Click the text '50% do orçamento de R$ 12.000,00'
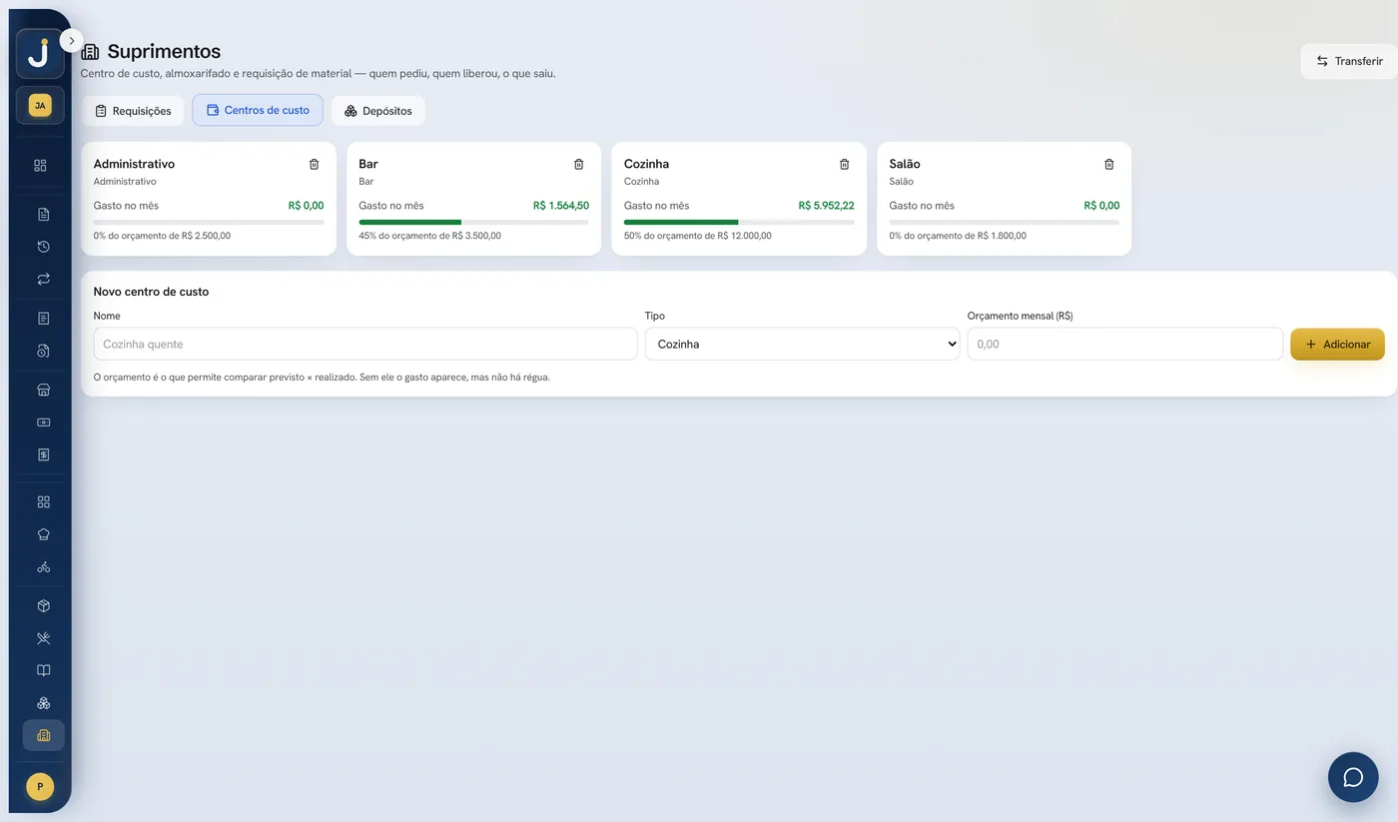Image resolution: width=1398 pixels, height=822 pixels. (698, 236)
